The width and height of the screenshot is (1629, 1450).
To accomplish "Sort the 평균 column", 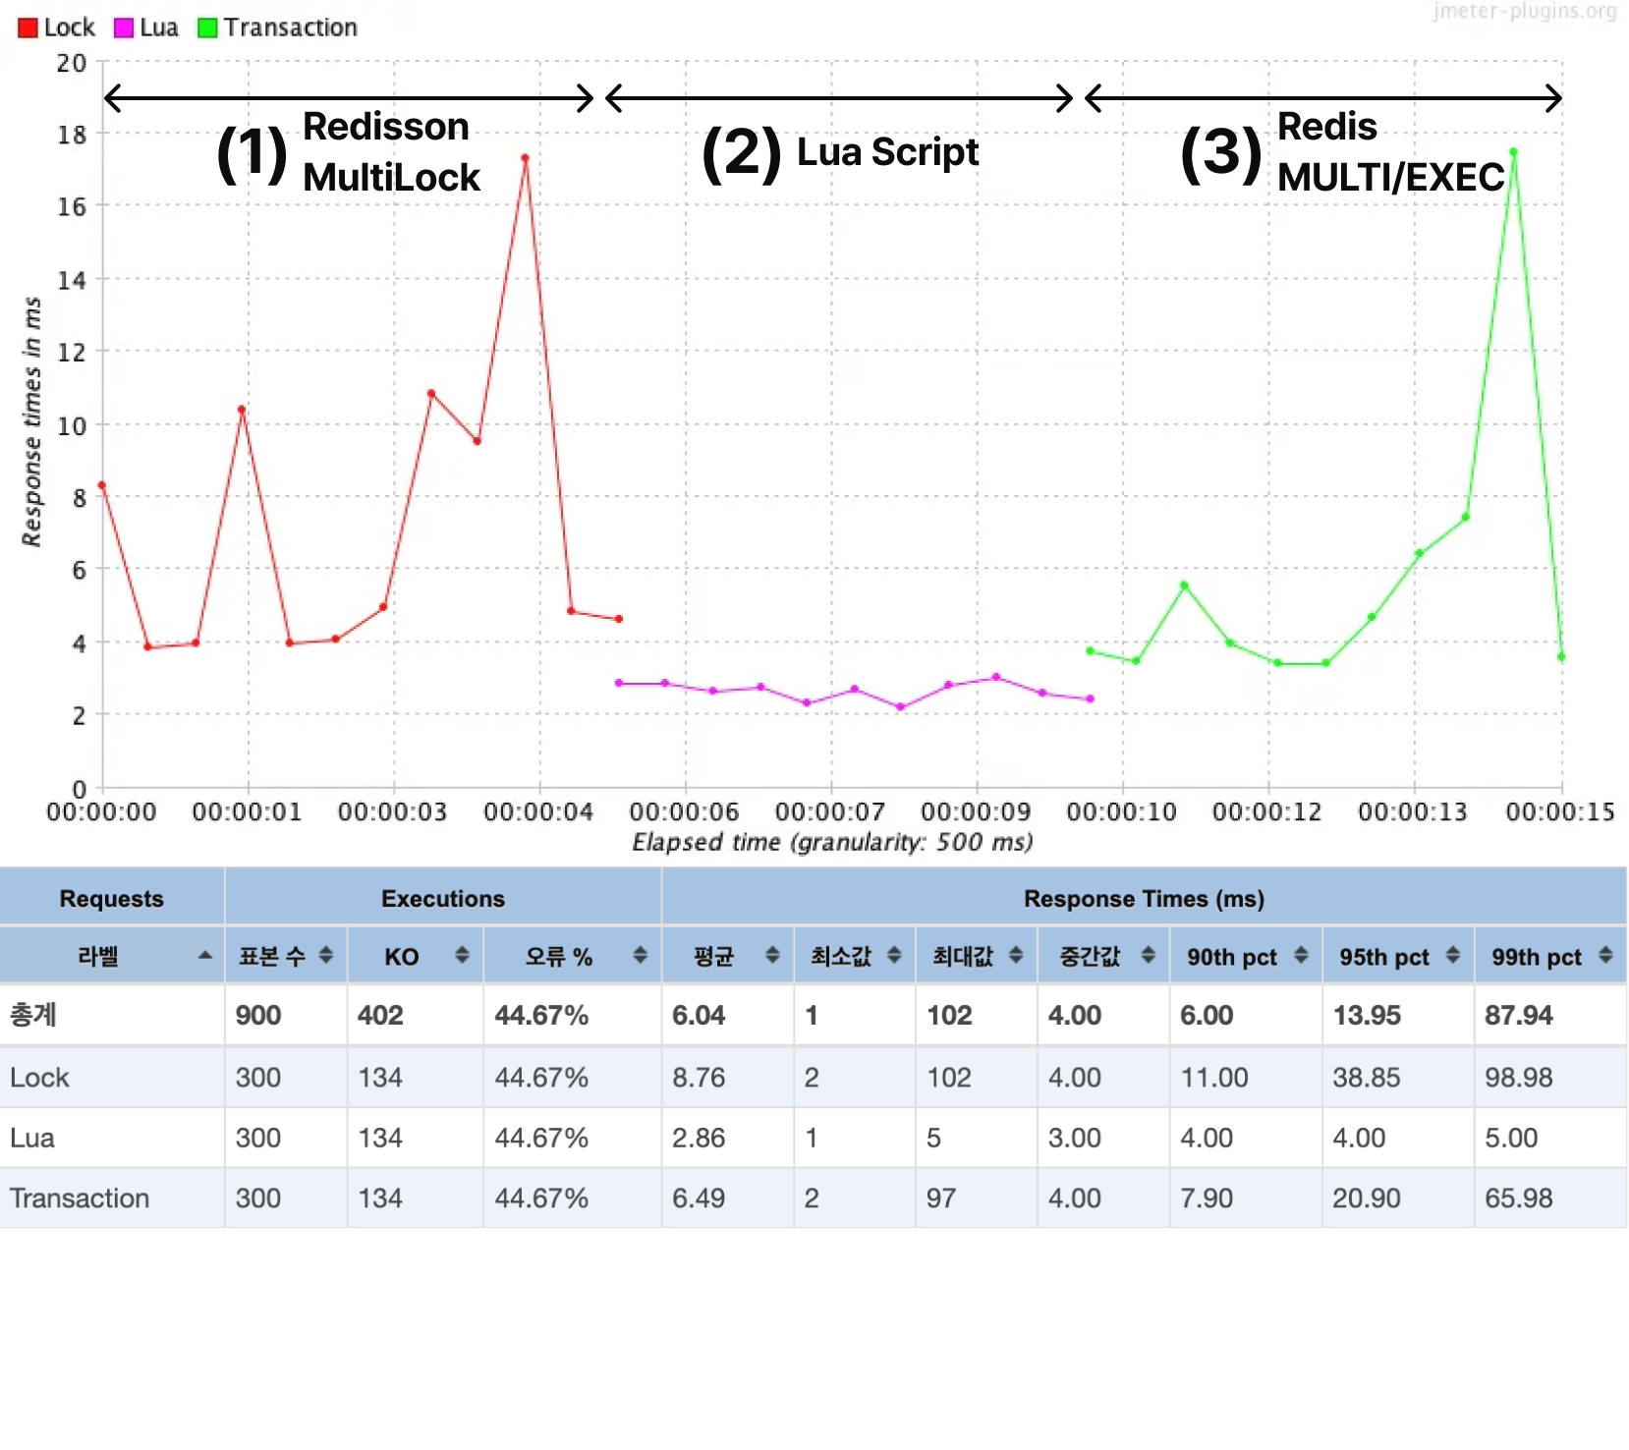I will pyautogui.click(x=772, y=956).
